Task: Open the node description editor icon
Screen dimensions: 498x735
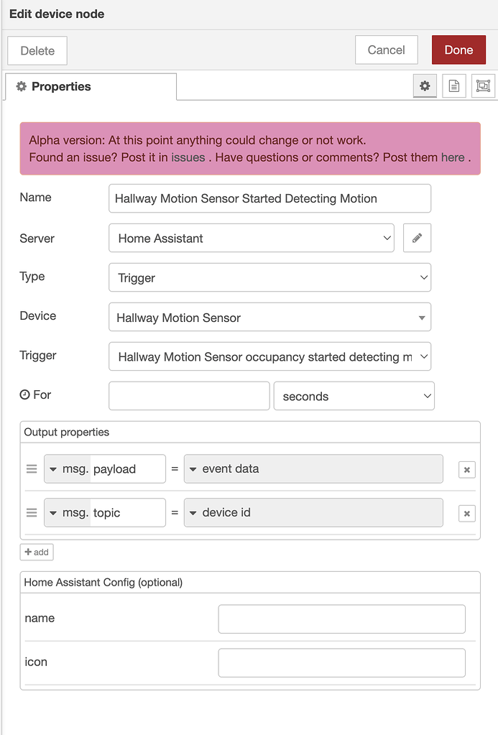Action: point(455,85)
